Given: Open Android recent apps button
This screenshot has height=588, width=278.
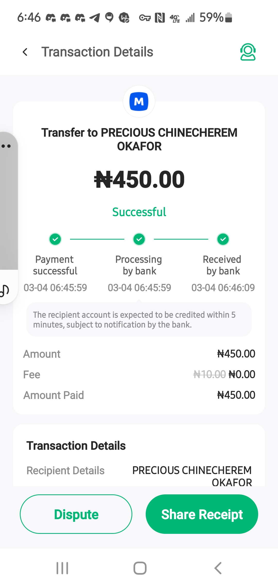Looking at the screenshot, I should [62, 568].
